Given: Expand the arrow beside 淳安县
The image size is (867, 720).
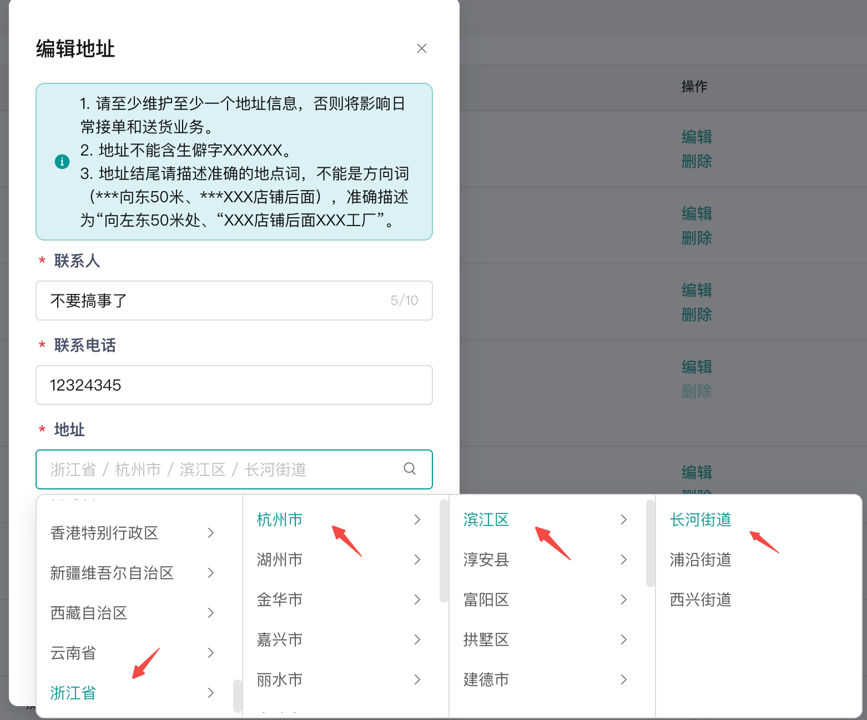Looking at the screenshot, I should click(x=624, y=559).
